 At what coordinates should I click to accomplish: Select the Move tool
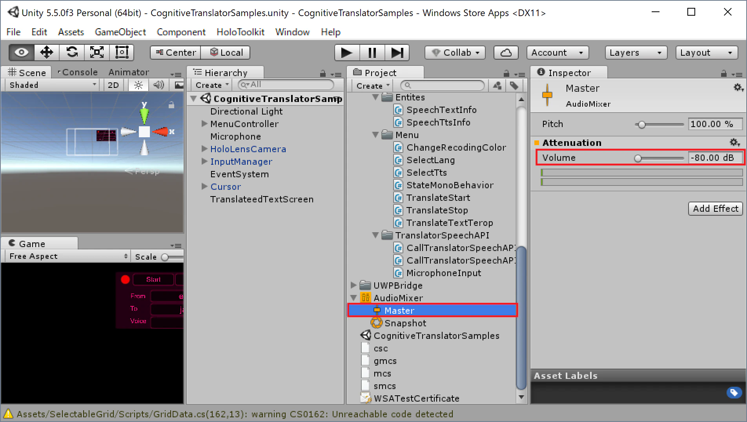click(47, 53)
